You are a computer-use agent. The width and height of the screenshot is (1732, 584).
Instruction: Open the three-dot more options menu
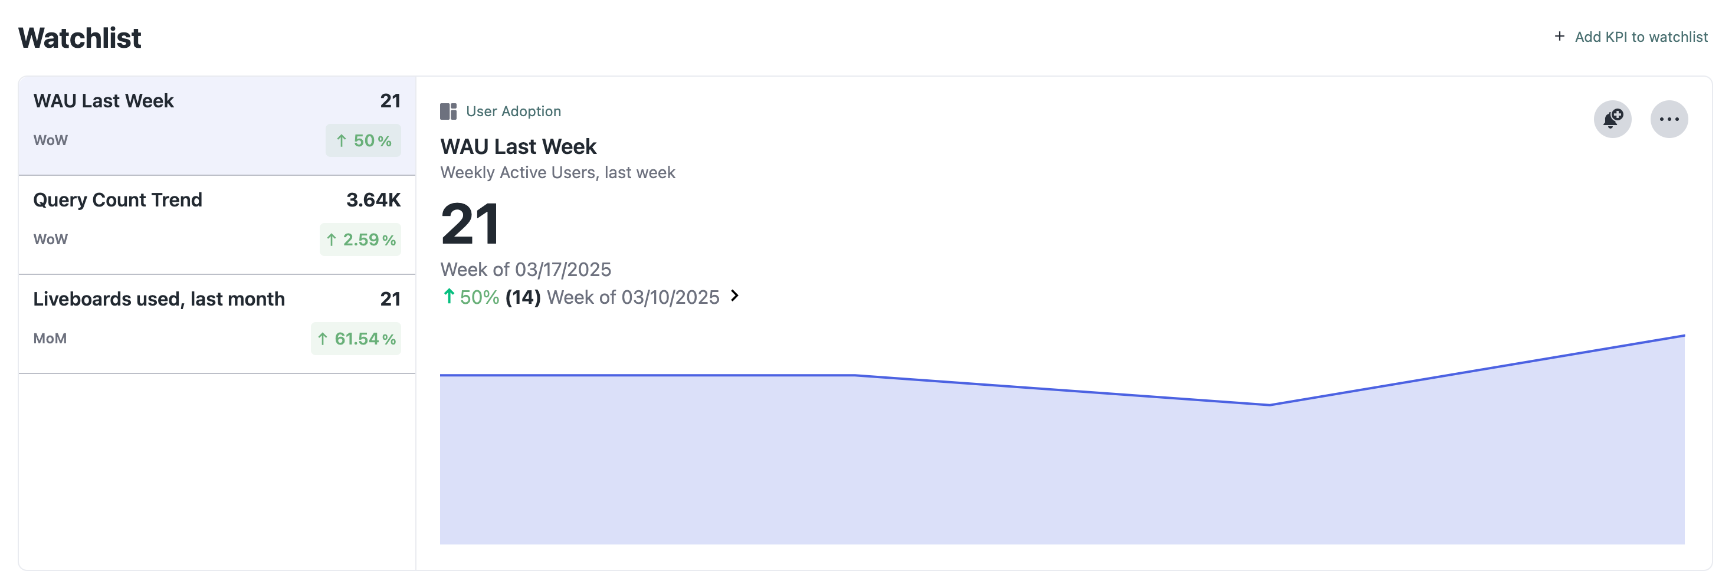(1669, 119)
